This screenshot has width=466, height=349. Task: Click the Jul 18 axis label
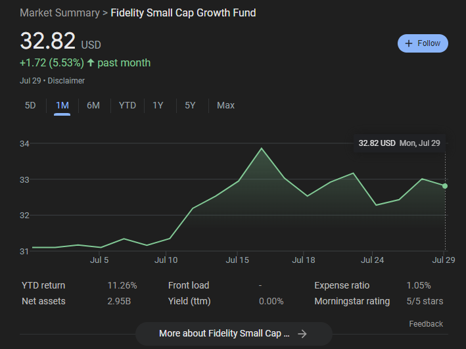pos(304,260)
